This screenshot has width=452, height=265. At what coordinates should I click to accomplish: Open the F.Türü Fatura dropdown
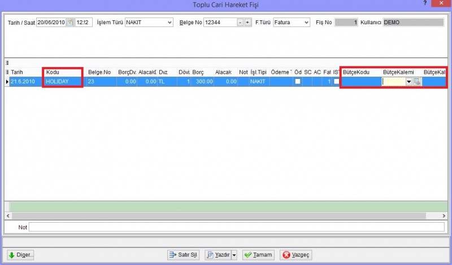(306, 23)
